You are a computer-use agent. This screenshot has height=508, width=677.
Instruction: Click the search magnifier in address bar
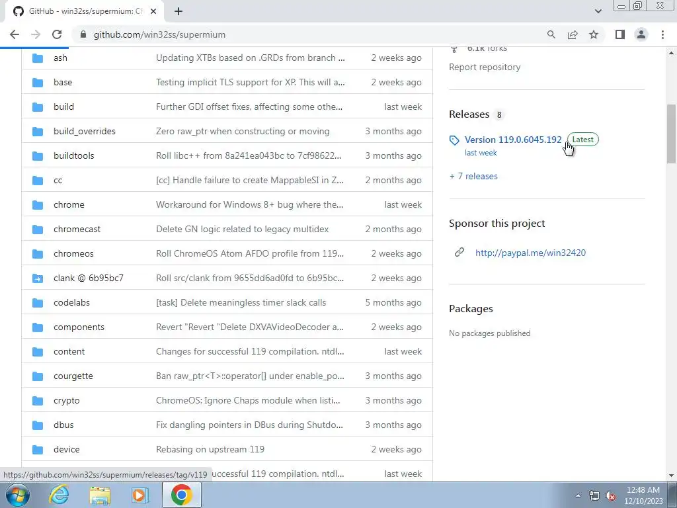tap(551, 34)
